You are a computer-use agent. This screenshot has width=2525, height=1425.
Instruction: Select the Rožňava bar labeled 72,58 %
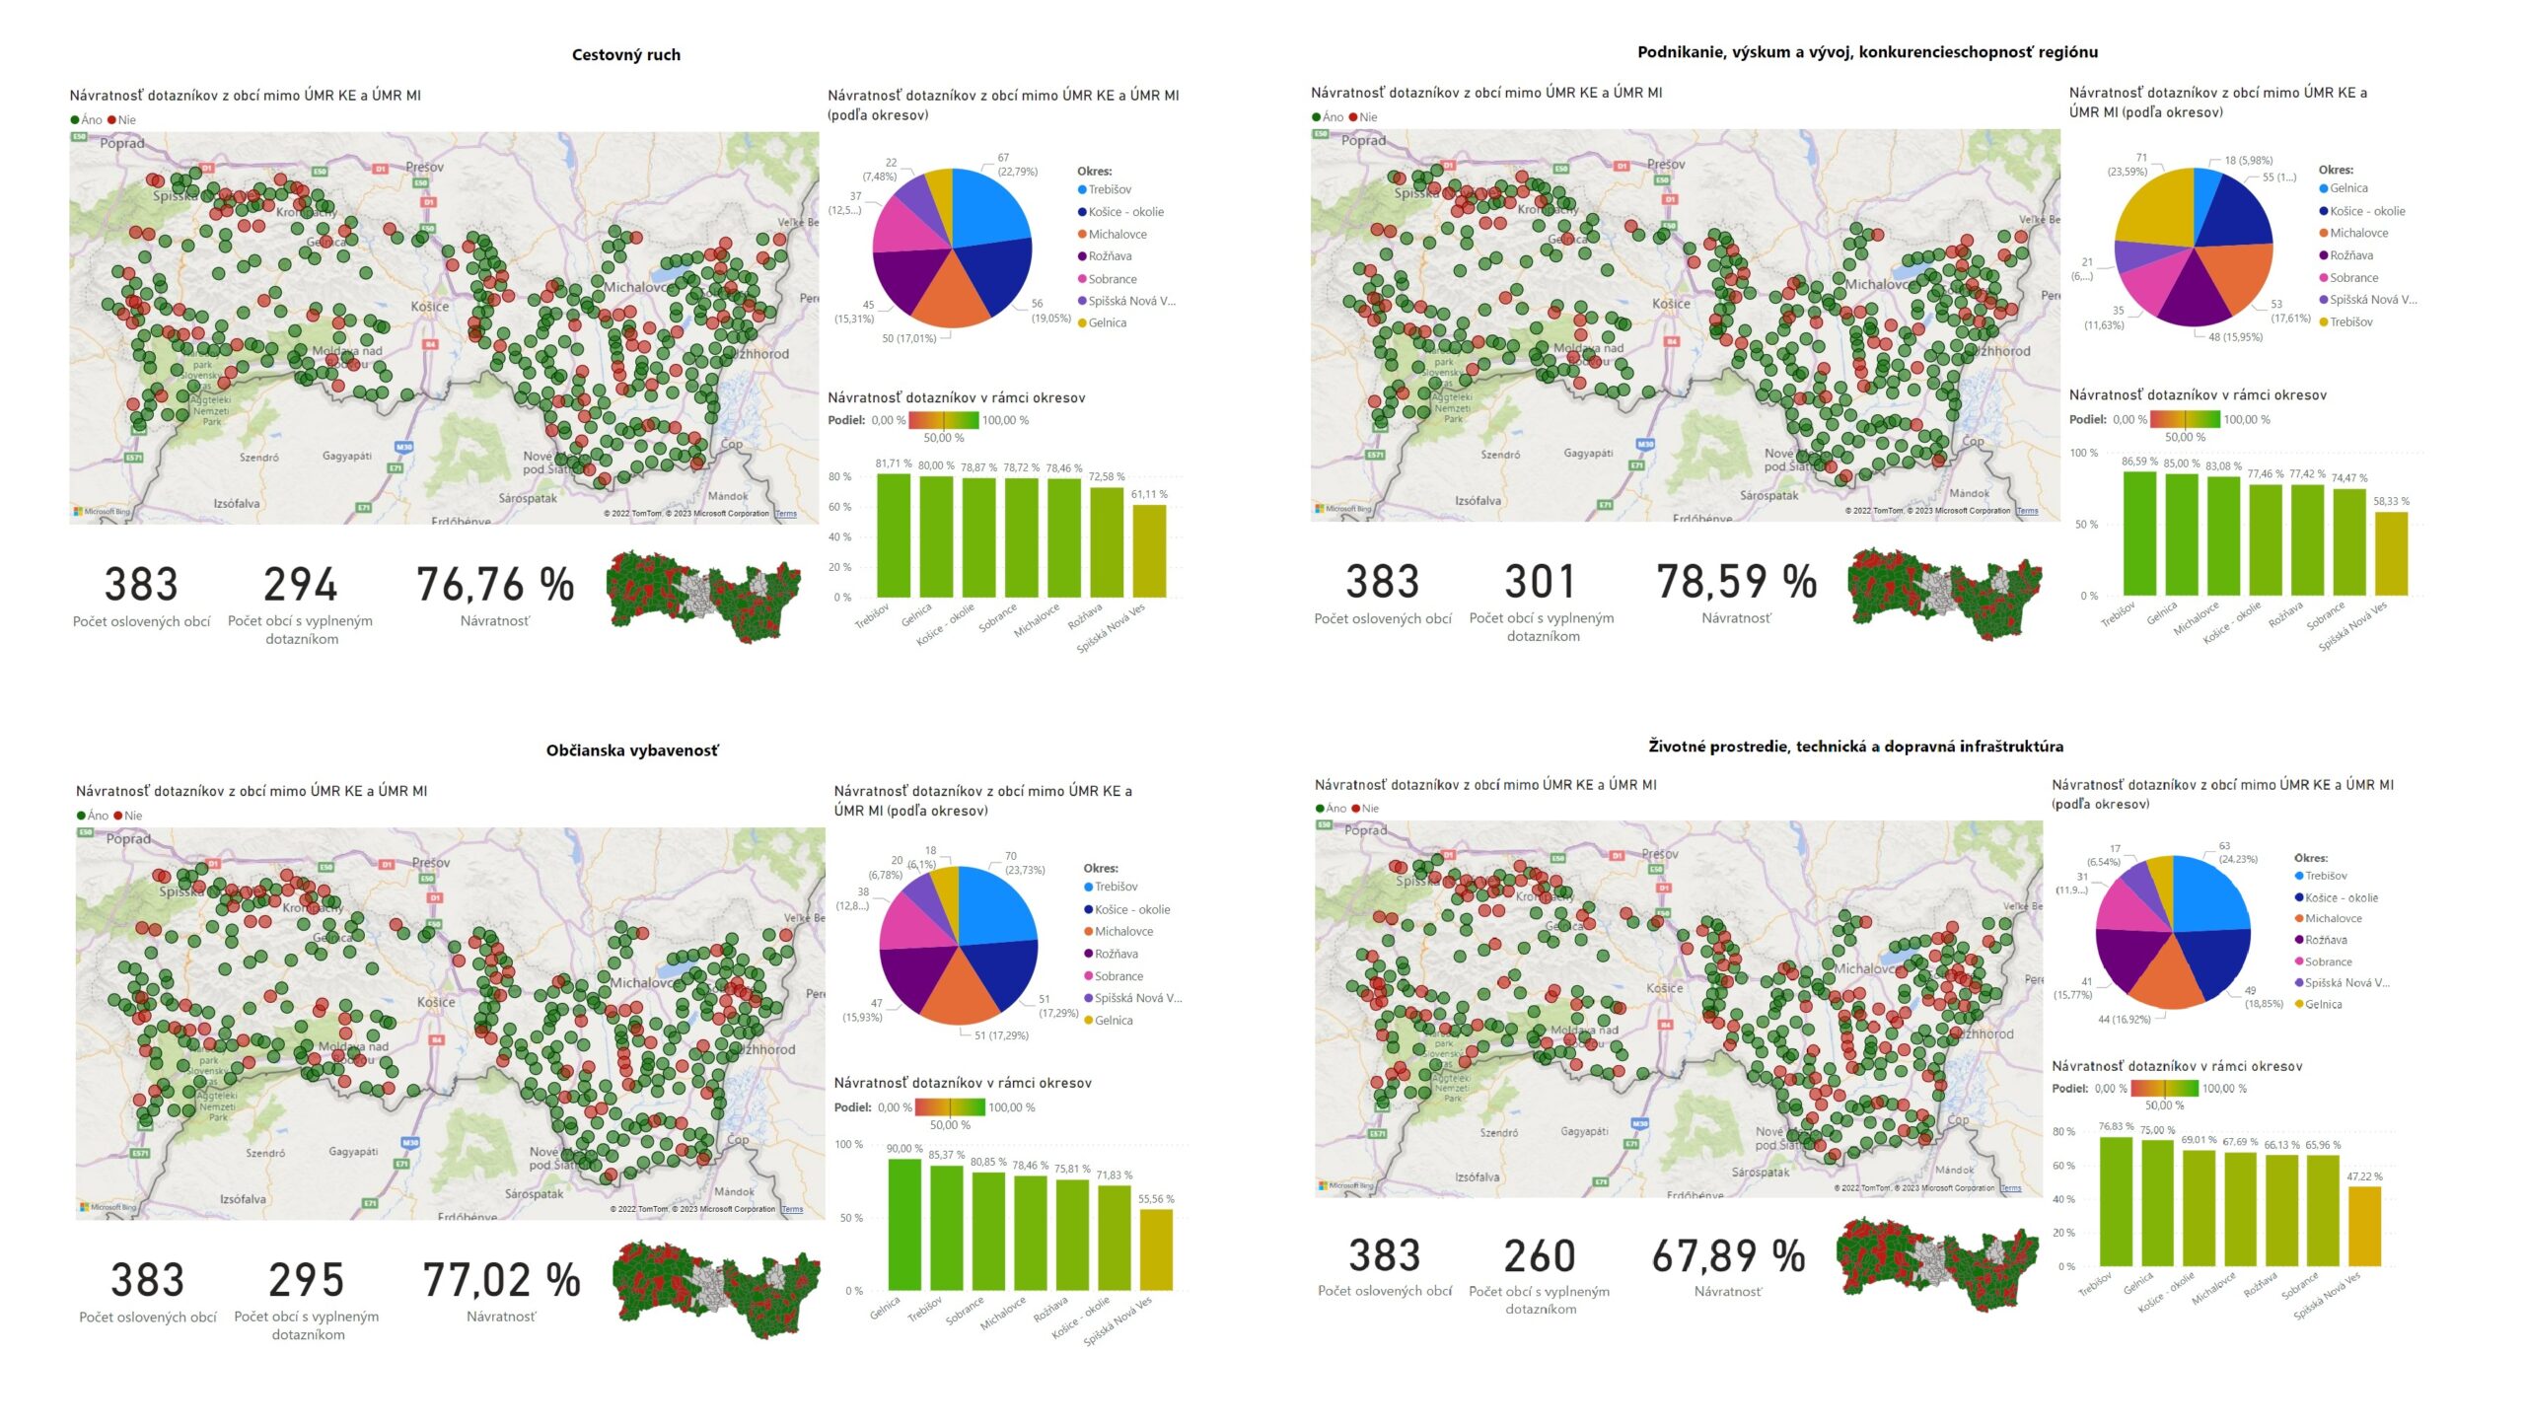[x=1107, y=542]
